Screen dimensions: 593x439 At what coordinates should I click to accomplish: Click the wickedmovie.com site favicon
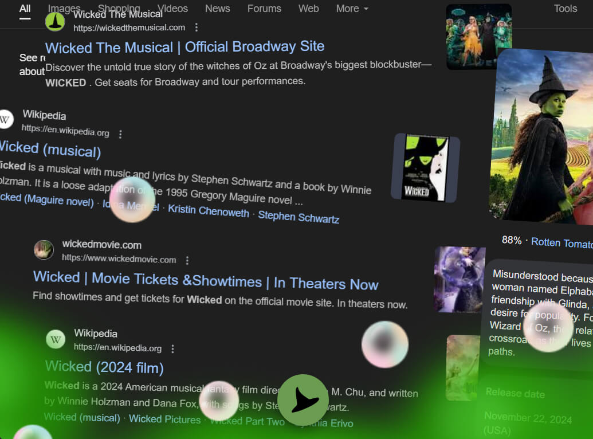[44, 250]
